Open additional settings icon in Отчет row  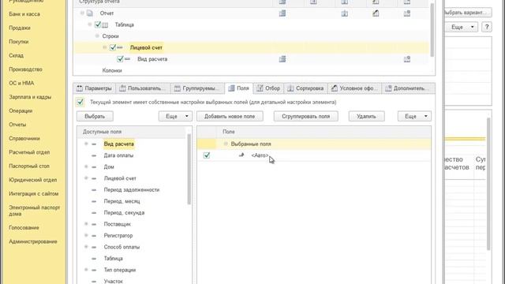[x=407, y=13]
